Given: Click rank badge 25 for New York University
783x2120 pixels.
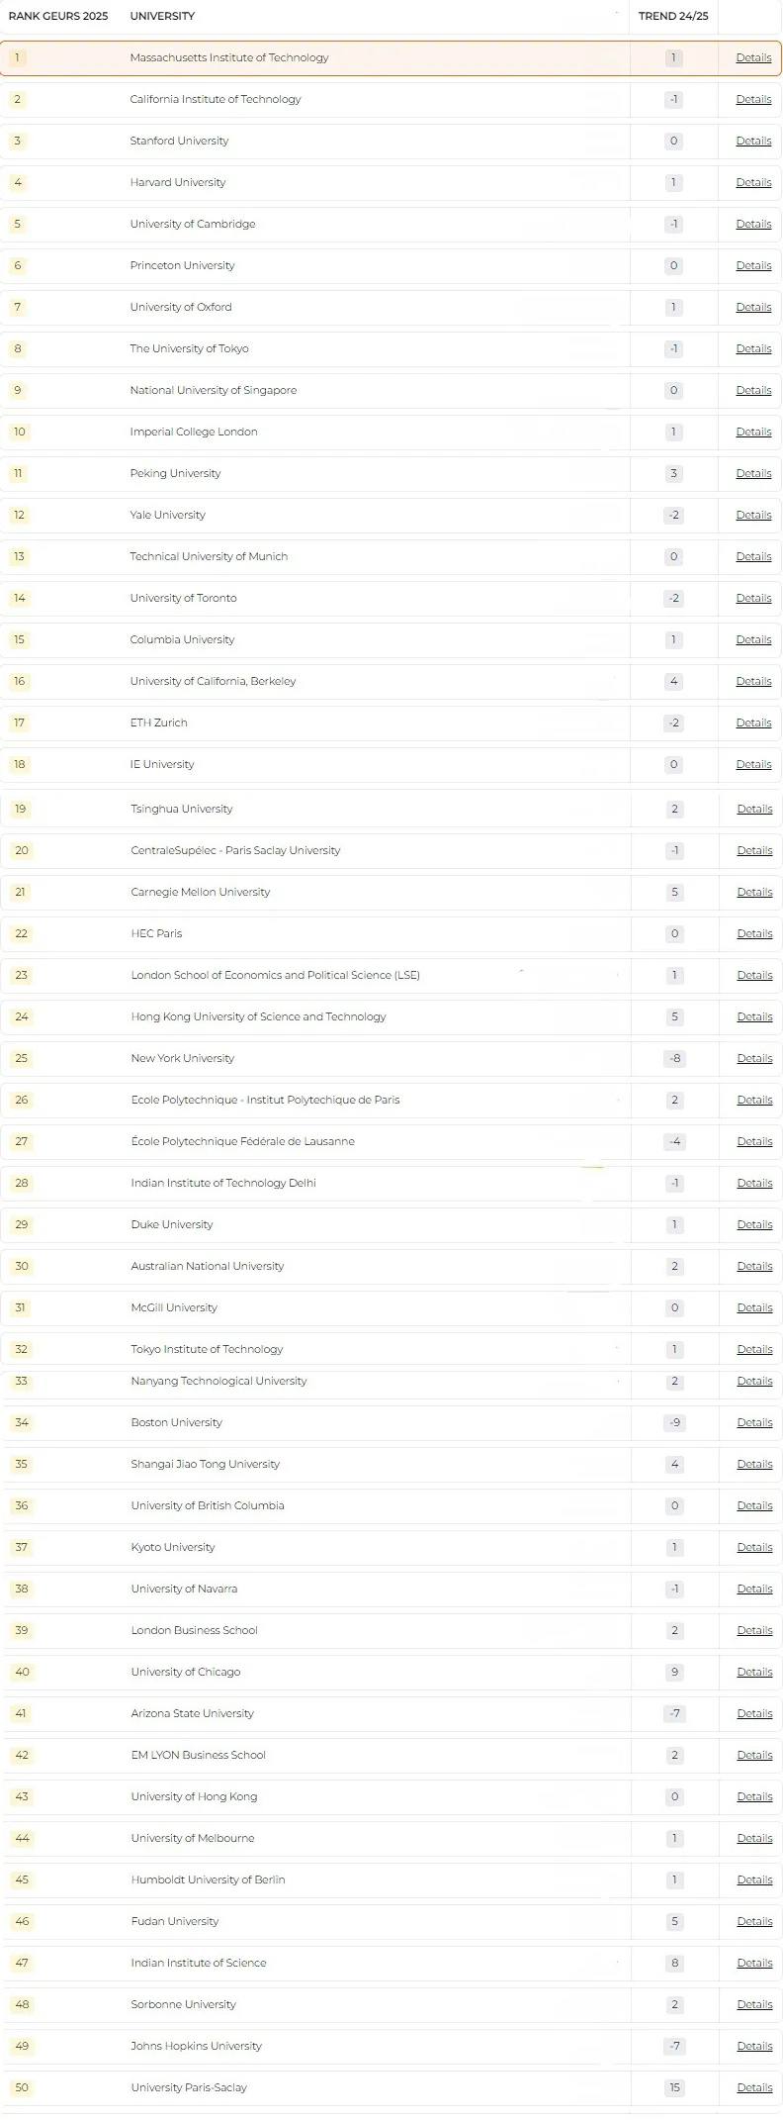Looking at the screenshot, I should click(x=22, y=1058).
